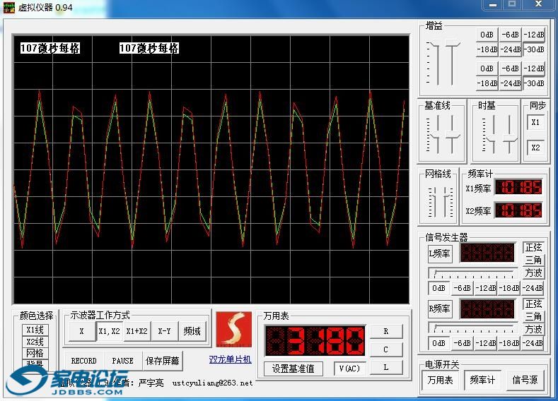Set lower gain group to -18dB
This screenshot has width=558, height=401.
coord(487,83)
